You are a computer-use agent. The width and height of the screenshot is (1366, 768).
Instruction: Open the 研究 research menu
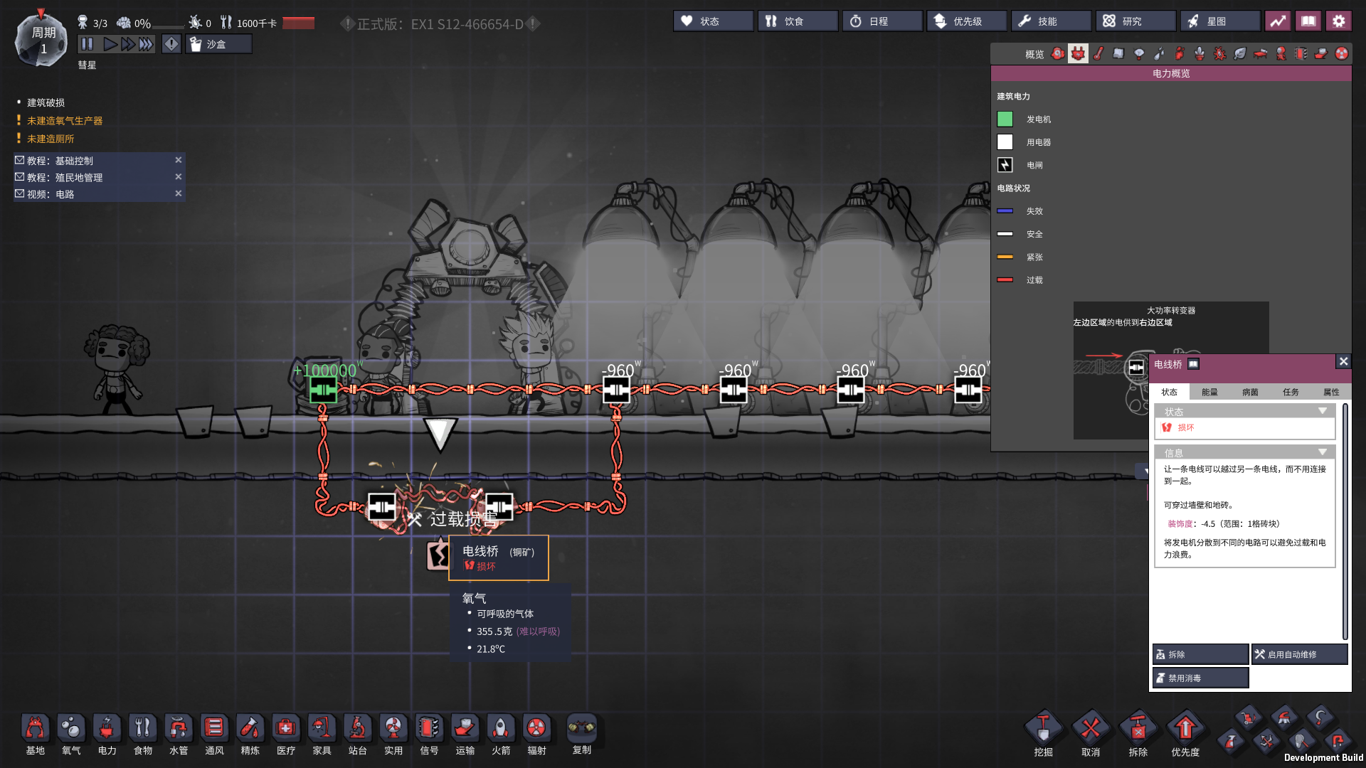(1135, 21)
